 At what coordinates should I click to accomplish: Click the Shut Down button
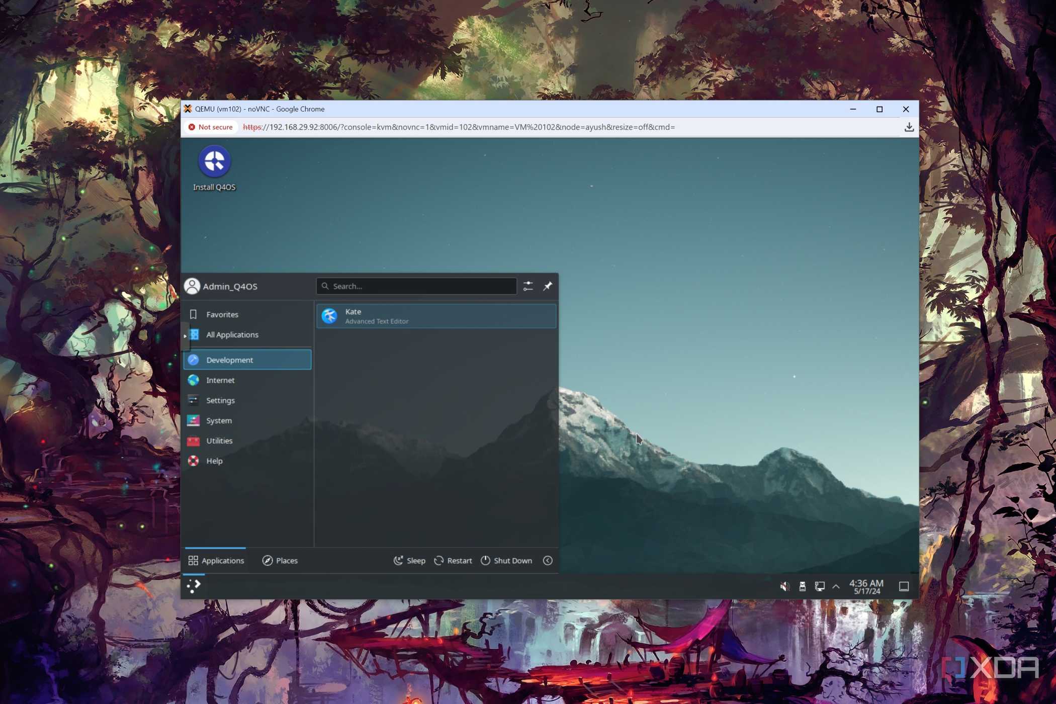click(506, 560)
